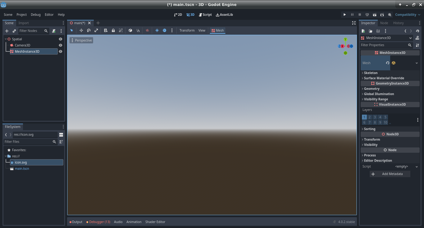This screenshot has height=228, width=424.
Task: Open the Script workspace
Action: pos(205,15)
